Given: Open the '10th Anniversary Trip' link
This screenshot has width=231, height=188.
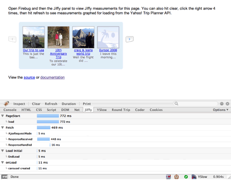Looking at the screenshot, I should click(58, 53).
